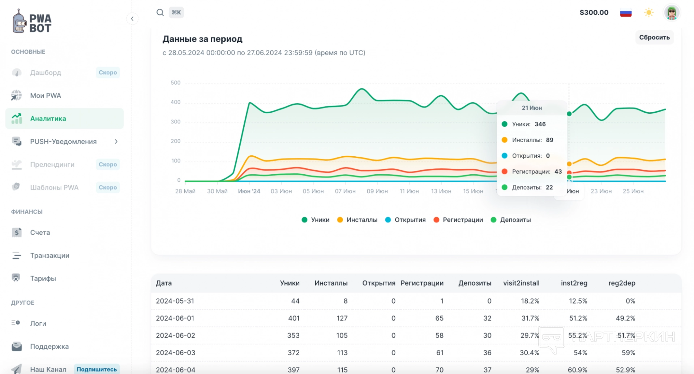Expand the PUSH-Уведомления submenu arrow

[116, 142]
